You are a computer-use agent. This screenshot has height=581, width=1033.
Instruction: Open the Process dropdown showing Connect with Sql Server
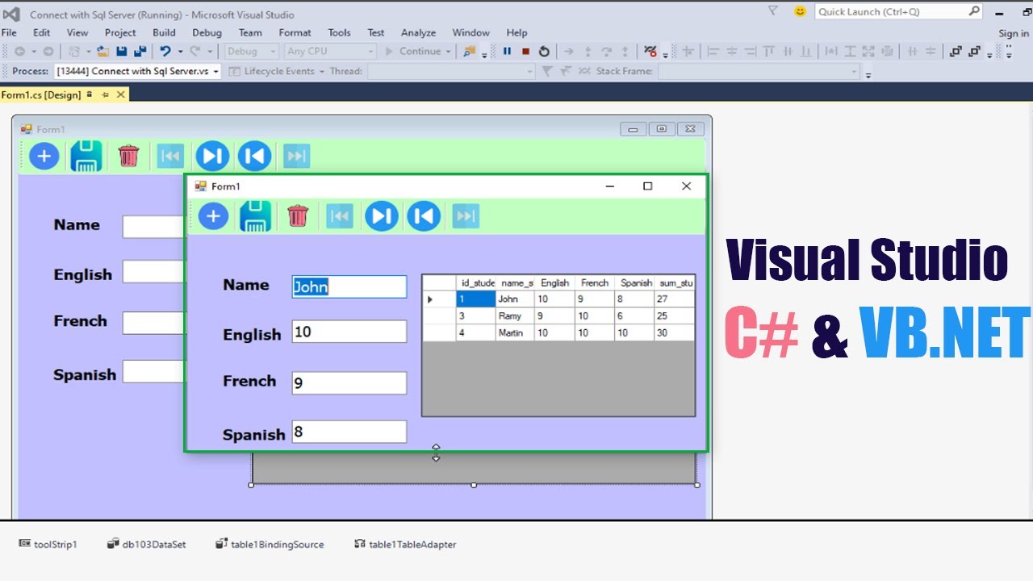pos(138,71)
